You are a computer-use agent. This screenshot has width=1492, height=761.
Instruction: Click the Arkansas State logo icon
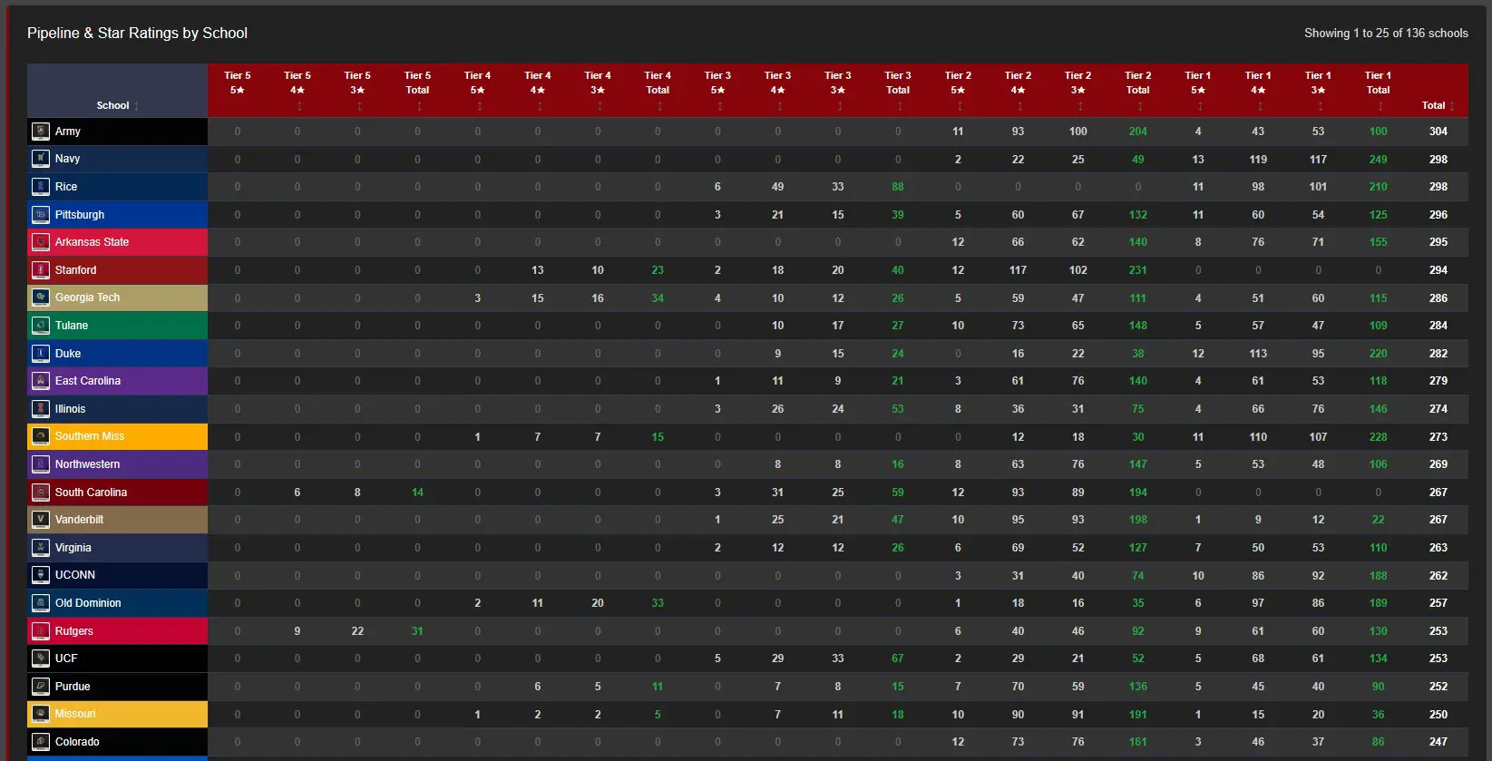point(41,242)
